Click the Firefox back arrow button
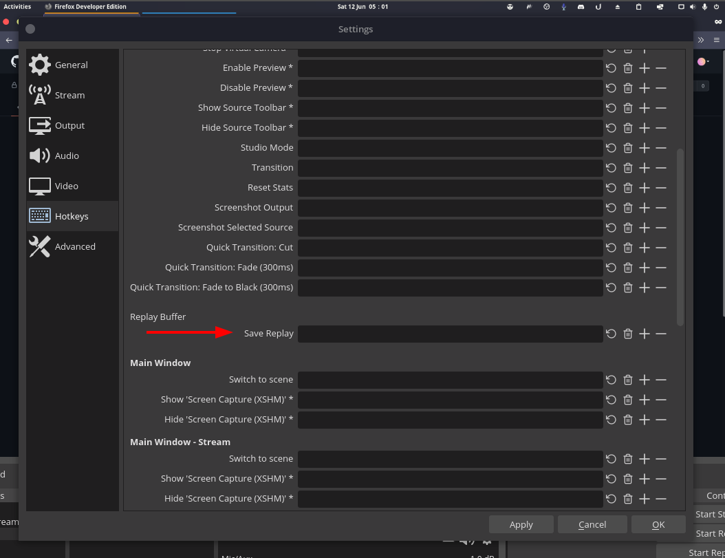725x558 pixels. (x=9, y=41)
